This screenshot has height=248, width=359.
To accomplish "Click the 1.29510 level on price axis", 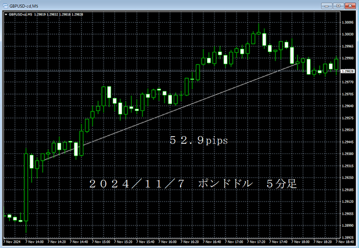I will [x=349, y=130].
